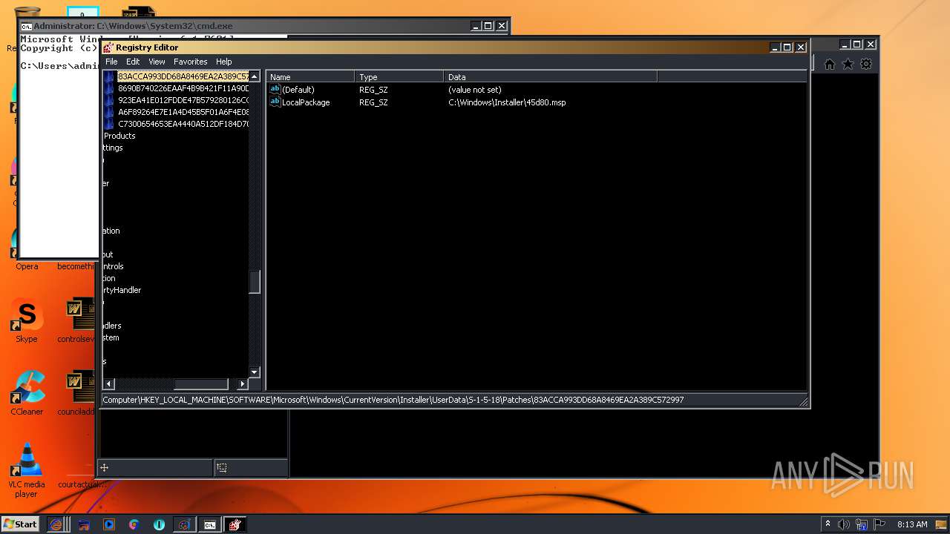The image size is (950, 534).
Task: Open Skype desktop shortcut
Action: [x=27, y=321]
